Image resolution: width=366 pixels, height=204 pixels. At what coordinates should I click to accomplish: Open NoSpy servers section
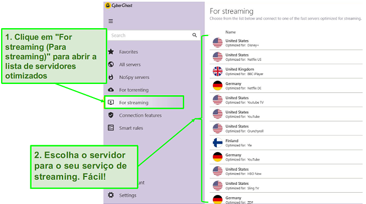pos(134,77)
